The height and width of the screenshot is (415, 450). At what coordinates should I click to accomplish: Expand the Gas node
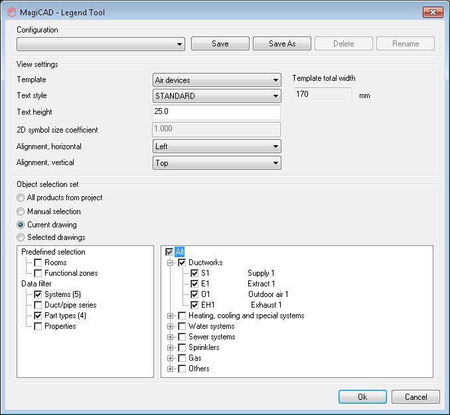tap(170, 358)
